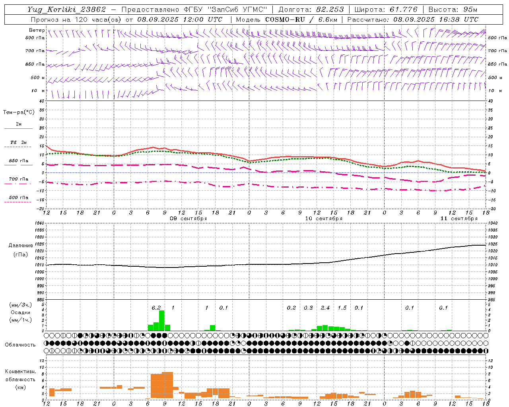Click the computed time Рассчитано: 08.09.2025 16:38 UTC
The width and height of the screenshot is (509, 407).
coord(413,19)
